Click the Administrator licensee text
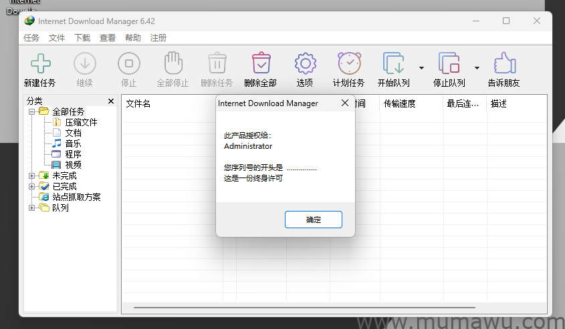Screen dimensions: 565x329 248,146
